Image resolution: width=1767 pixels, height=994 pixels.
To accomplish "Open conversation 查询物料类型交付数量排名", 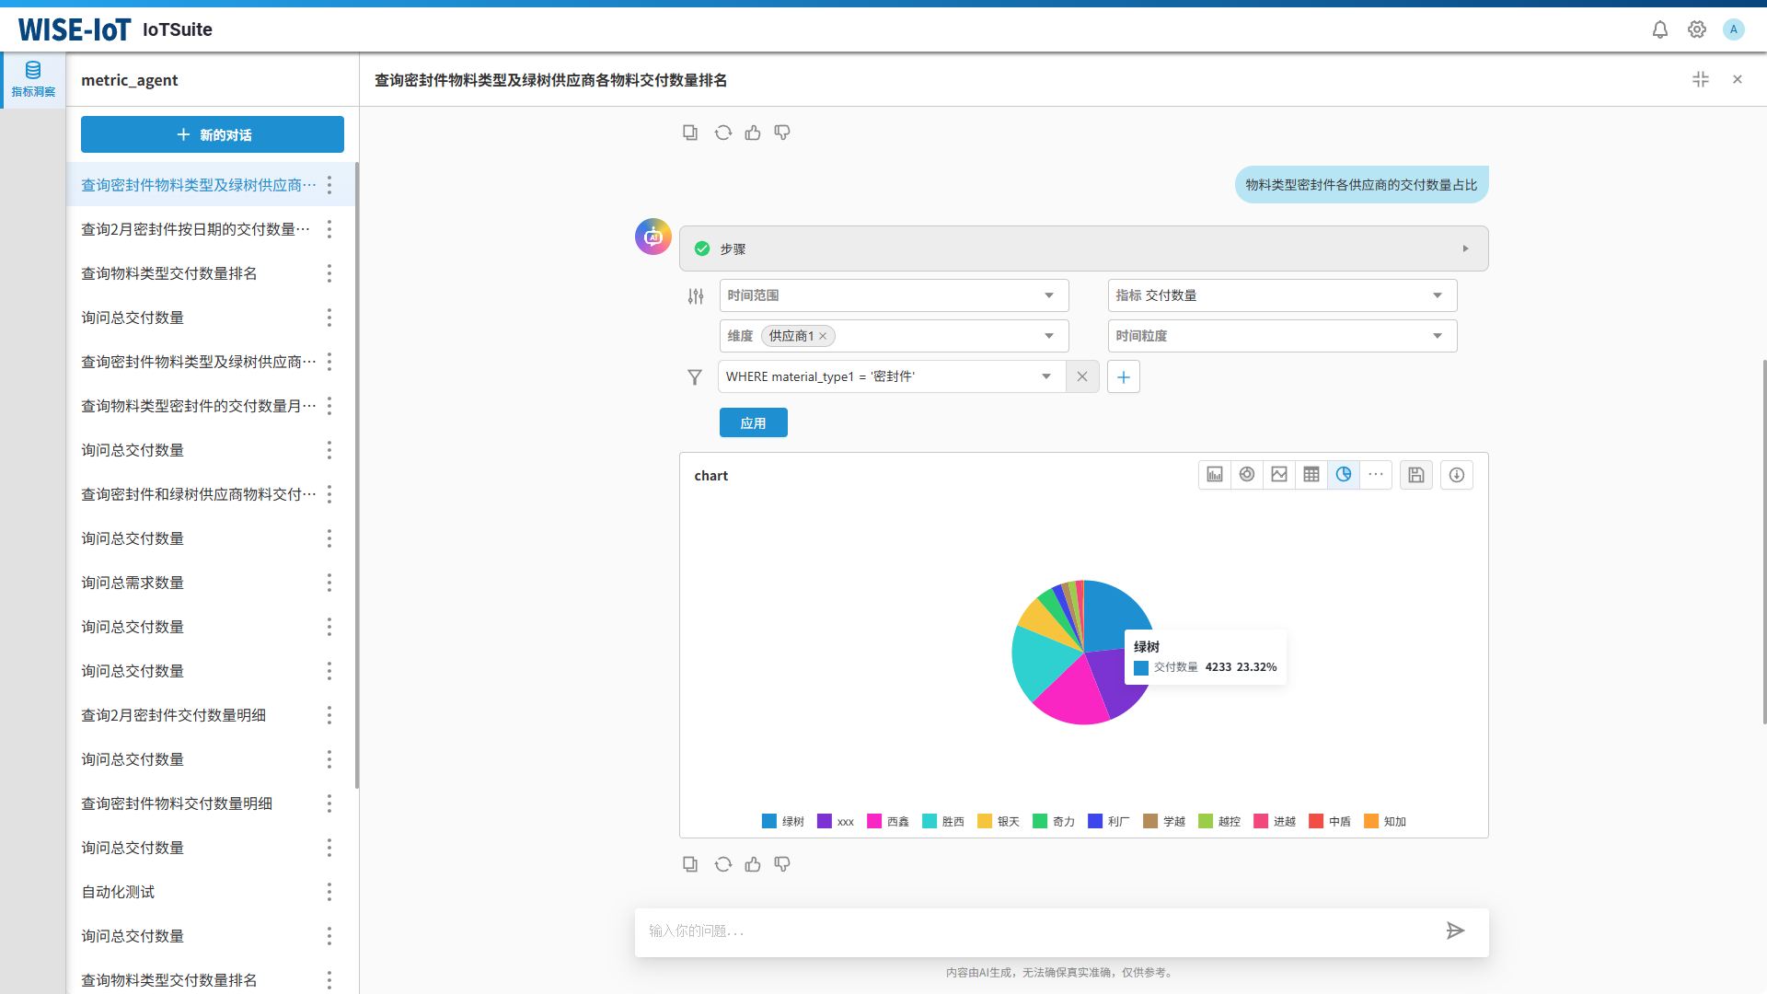I will [x=169, y=273].
